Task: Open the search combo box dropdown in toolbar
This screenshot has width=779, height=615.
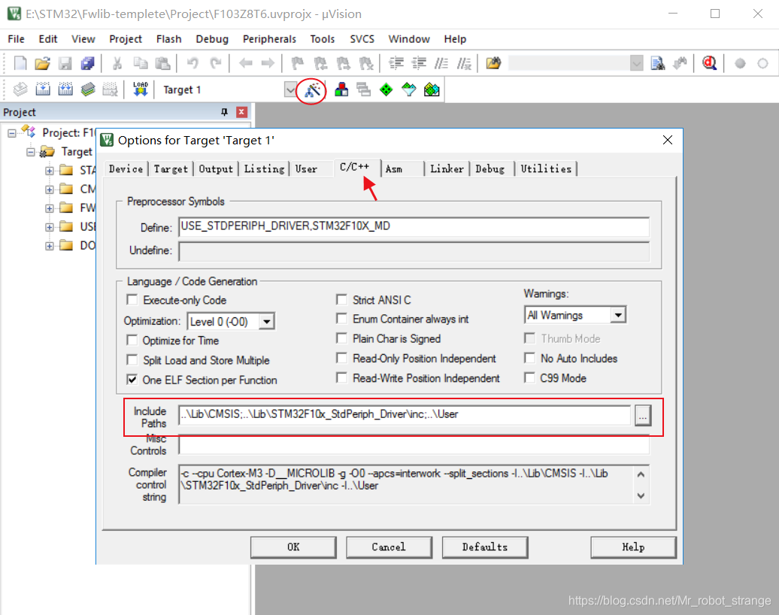Action: pyautogui.click(x=636, y=63)
